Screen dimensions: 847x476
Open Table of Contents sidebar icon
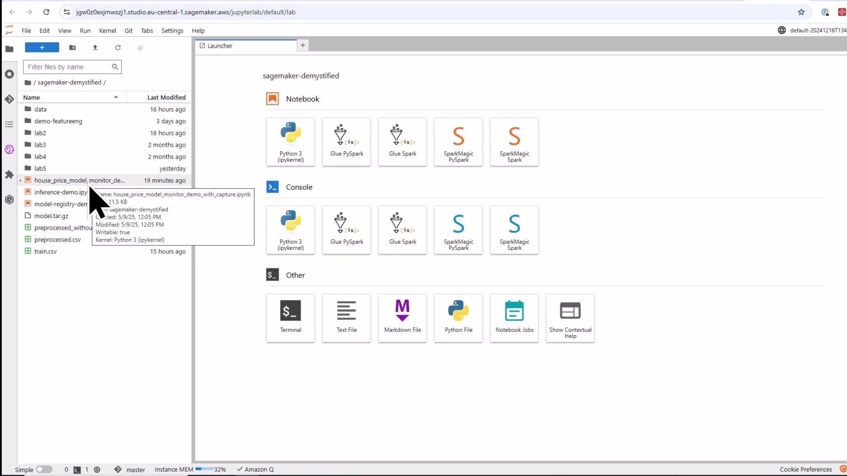[x=9, y=124]
